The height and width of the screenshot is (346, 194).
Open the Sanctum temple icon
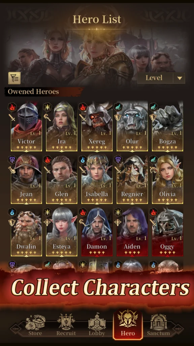[x=158, y=322]
